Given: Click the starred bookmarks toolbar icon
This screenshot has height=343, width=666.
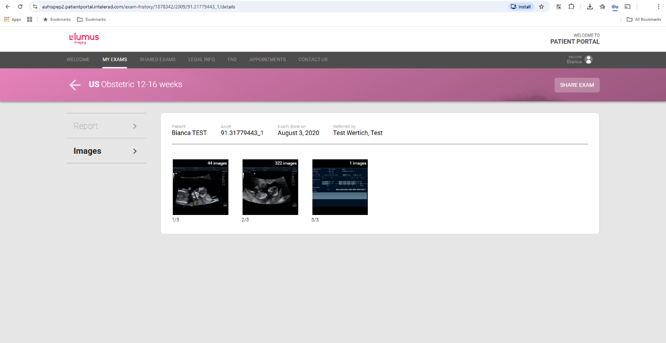Looking at the screenshot, I should pos(602,6).
